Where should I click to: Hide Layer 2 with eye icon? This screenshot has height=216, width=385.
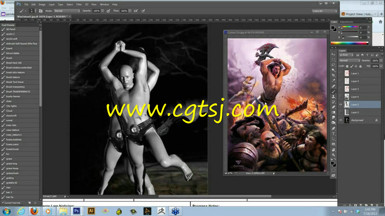(341, 105)
